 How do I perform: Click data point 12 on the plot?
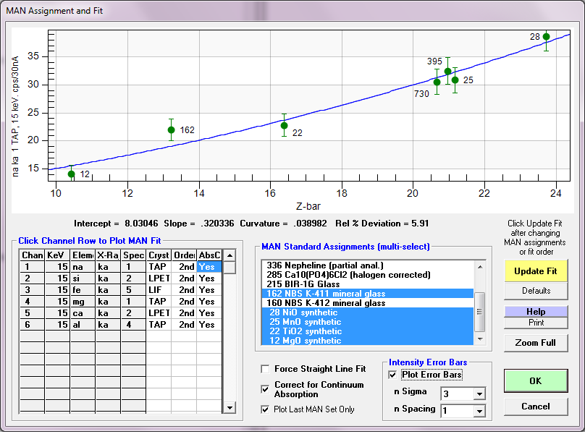click(x=71, y=174)
